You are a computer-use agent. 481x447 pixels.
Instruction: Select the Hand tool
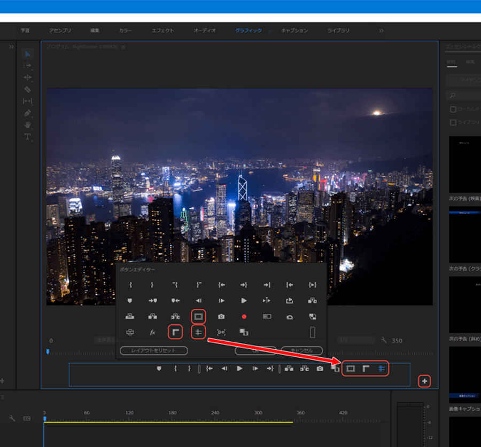(28, 125)
